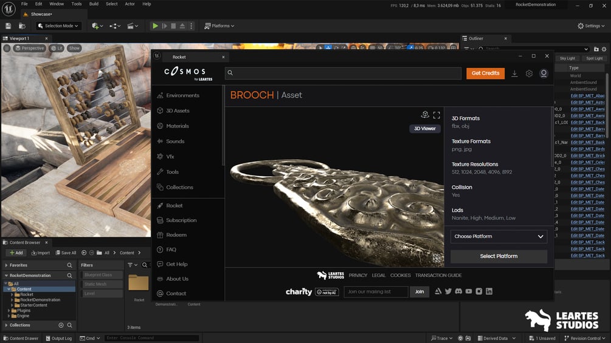The width and height of the screenshot is (611, 343).
Task: Click the Stop simulation button
Action: 173,25
